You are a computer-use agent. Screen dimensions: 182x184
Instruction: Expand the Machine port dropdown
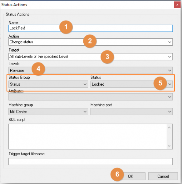point(132,112)
